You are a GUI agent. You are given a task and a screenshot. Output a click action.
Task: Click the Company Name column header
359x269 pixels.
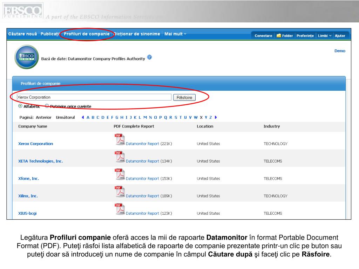pos(33,126)
